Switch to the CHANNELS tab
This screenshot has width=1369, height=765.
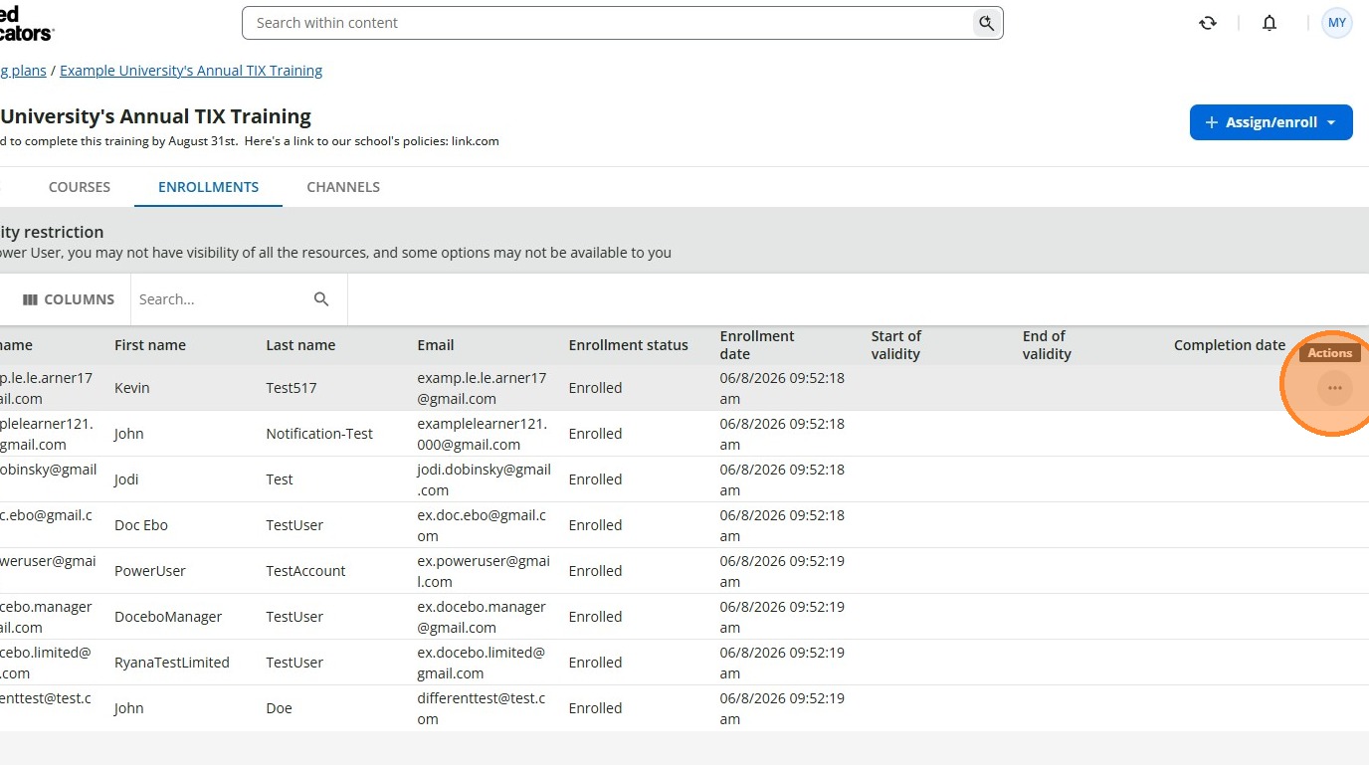point(343,187)
